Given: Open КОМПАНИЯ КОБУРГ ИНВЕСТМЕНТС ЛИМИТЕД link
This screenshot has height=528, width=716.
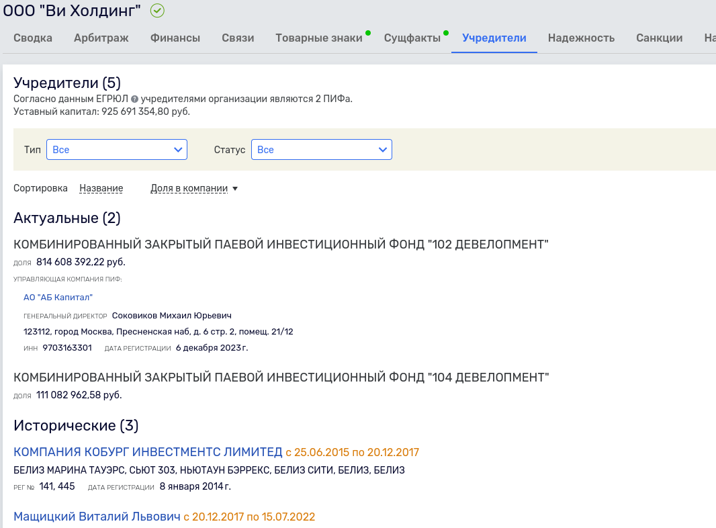Looking at the screenshot, I should coord(148,452).
